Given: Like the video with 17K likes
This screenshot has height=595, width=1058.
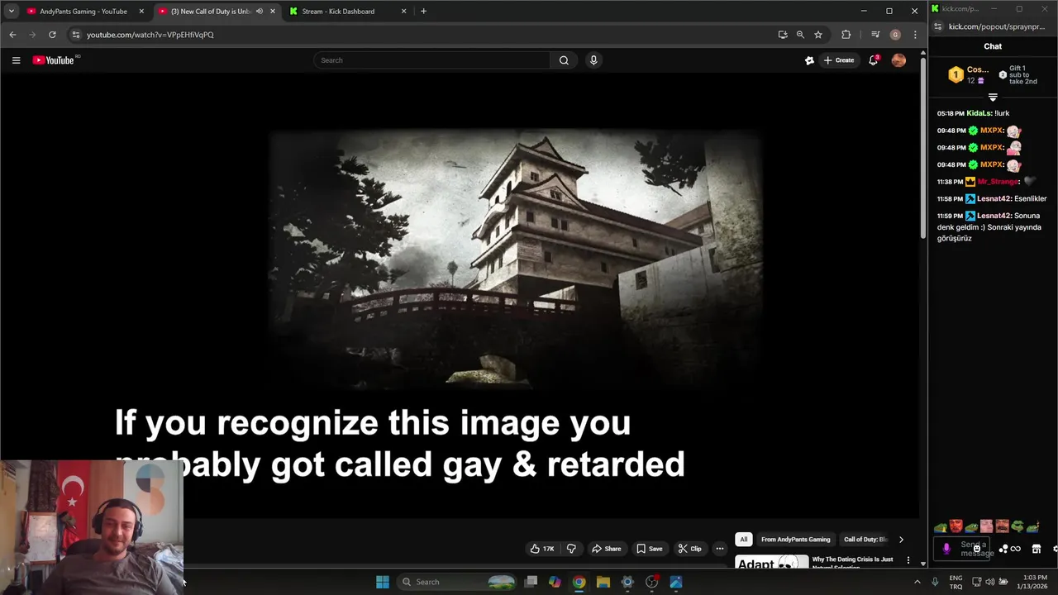Looking at the screenshot, I should (542, 549).
